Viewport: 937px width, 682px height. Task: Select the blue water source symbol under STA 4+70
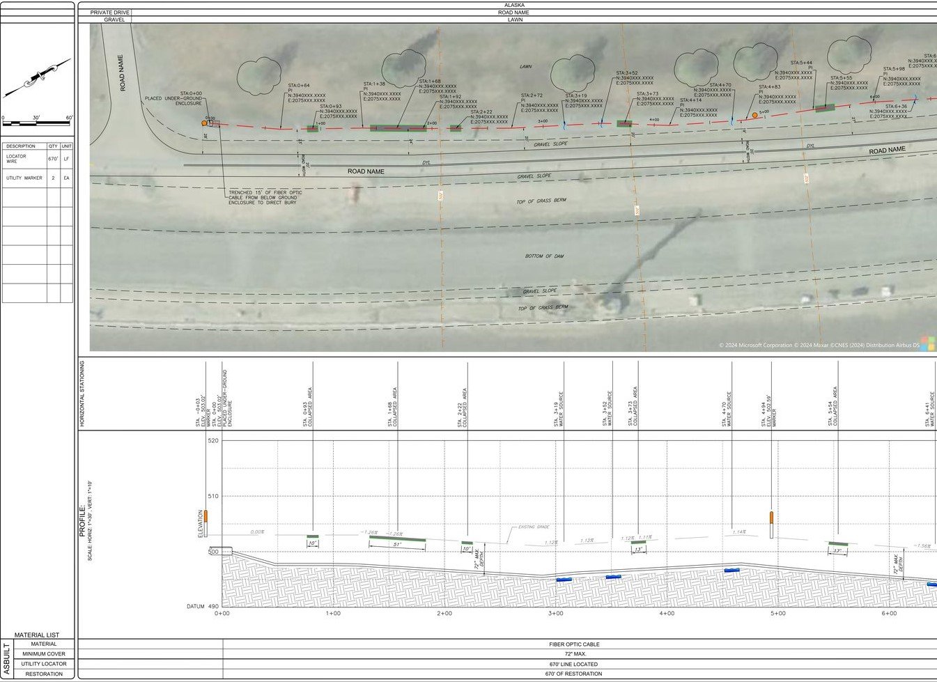[x=731, y=571]
